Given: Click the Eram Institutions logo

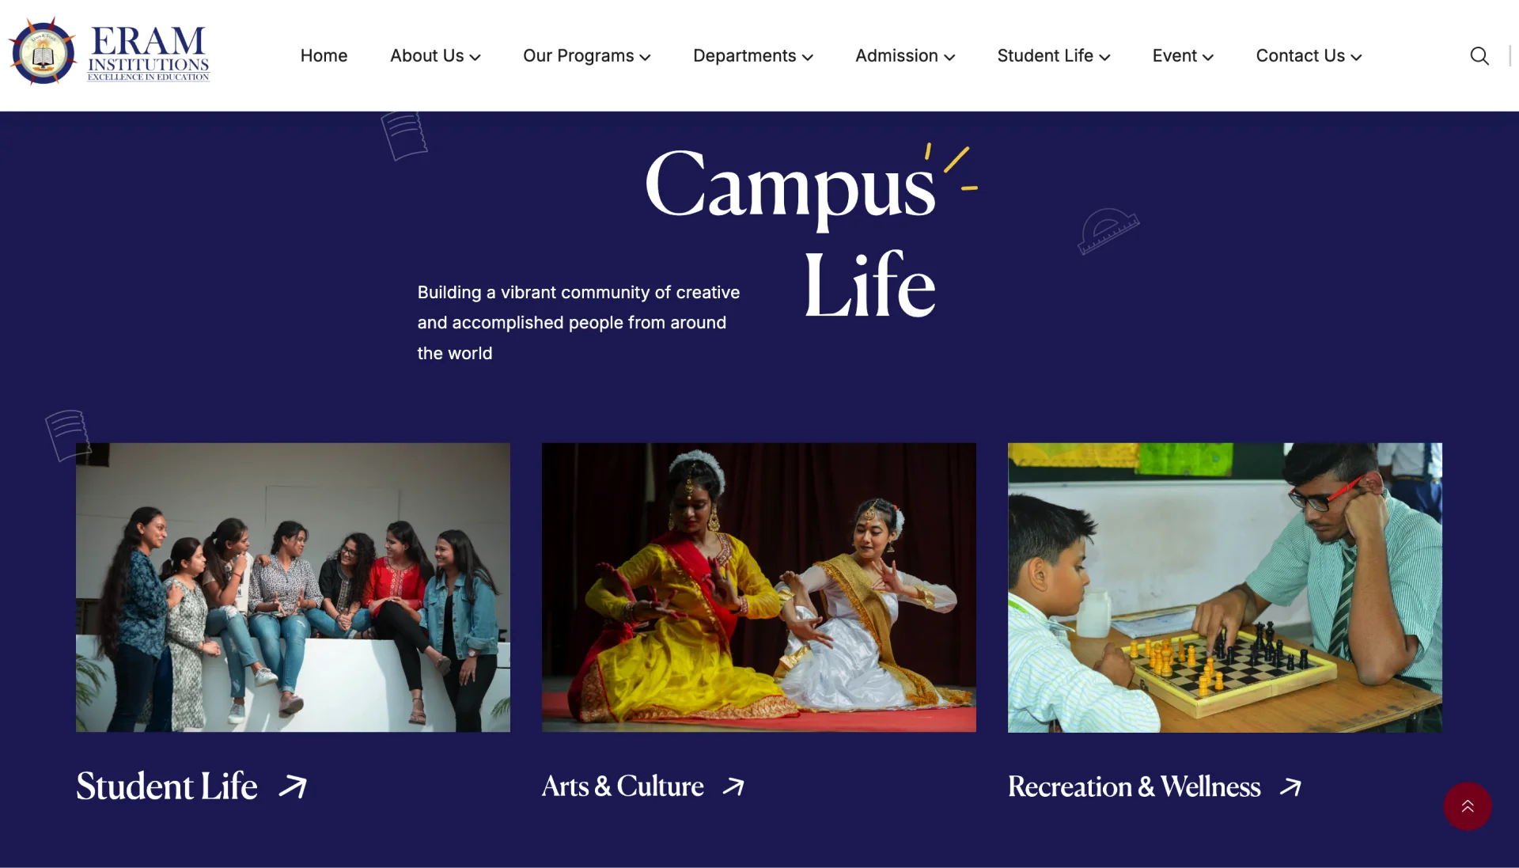Looking at the screenshot, I should pos(109,52).
